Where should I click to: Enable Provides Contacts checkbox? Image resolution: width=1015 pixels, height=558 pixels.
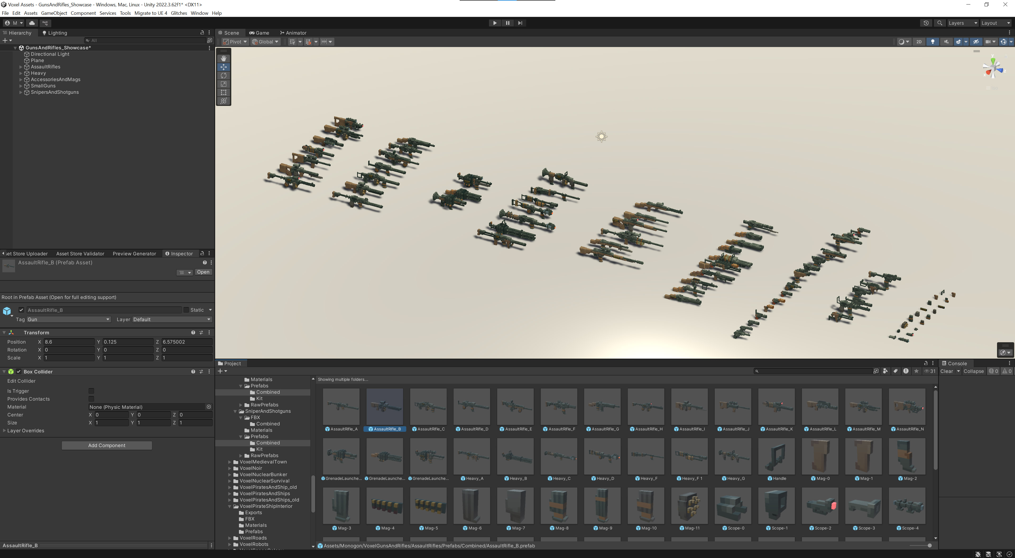91,399
